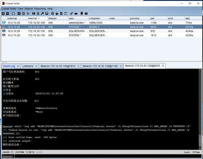Image resolution: width=203 pixels, height=159 pixels.
Task: Sort by the external column header
Action: pos(17,18)
